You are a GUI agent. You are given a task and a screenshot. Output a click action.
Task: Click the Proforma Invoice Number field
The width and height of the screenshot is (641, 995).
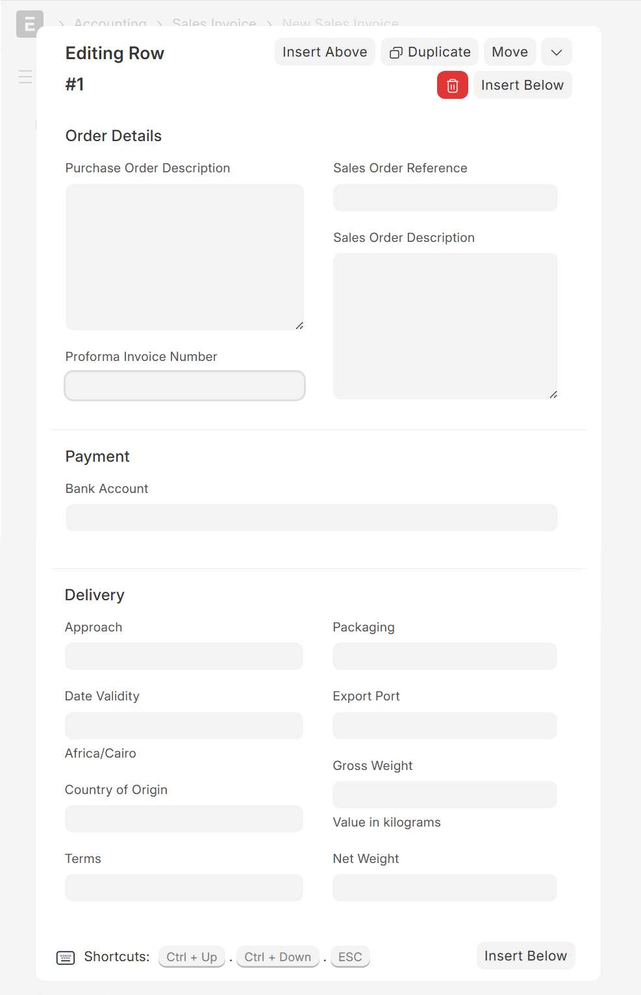(x=184, y=386)
